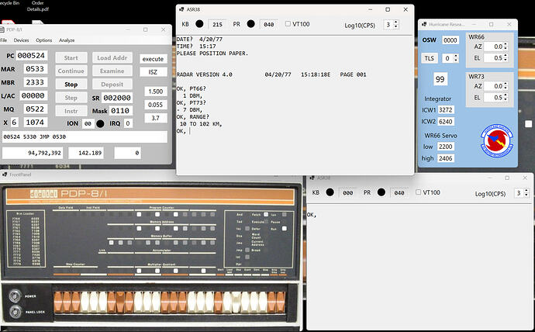Increment the TLS spinner value
Image resolution: width=535 pixels, height=332 pixels.
[x=456, y=56]
